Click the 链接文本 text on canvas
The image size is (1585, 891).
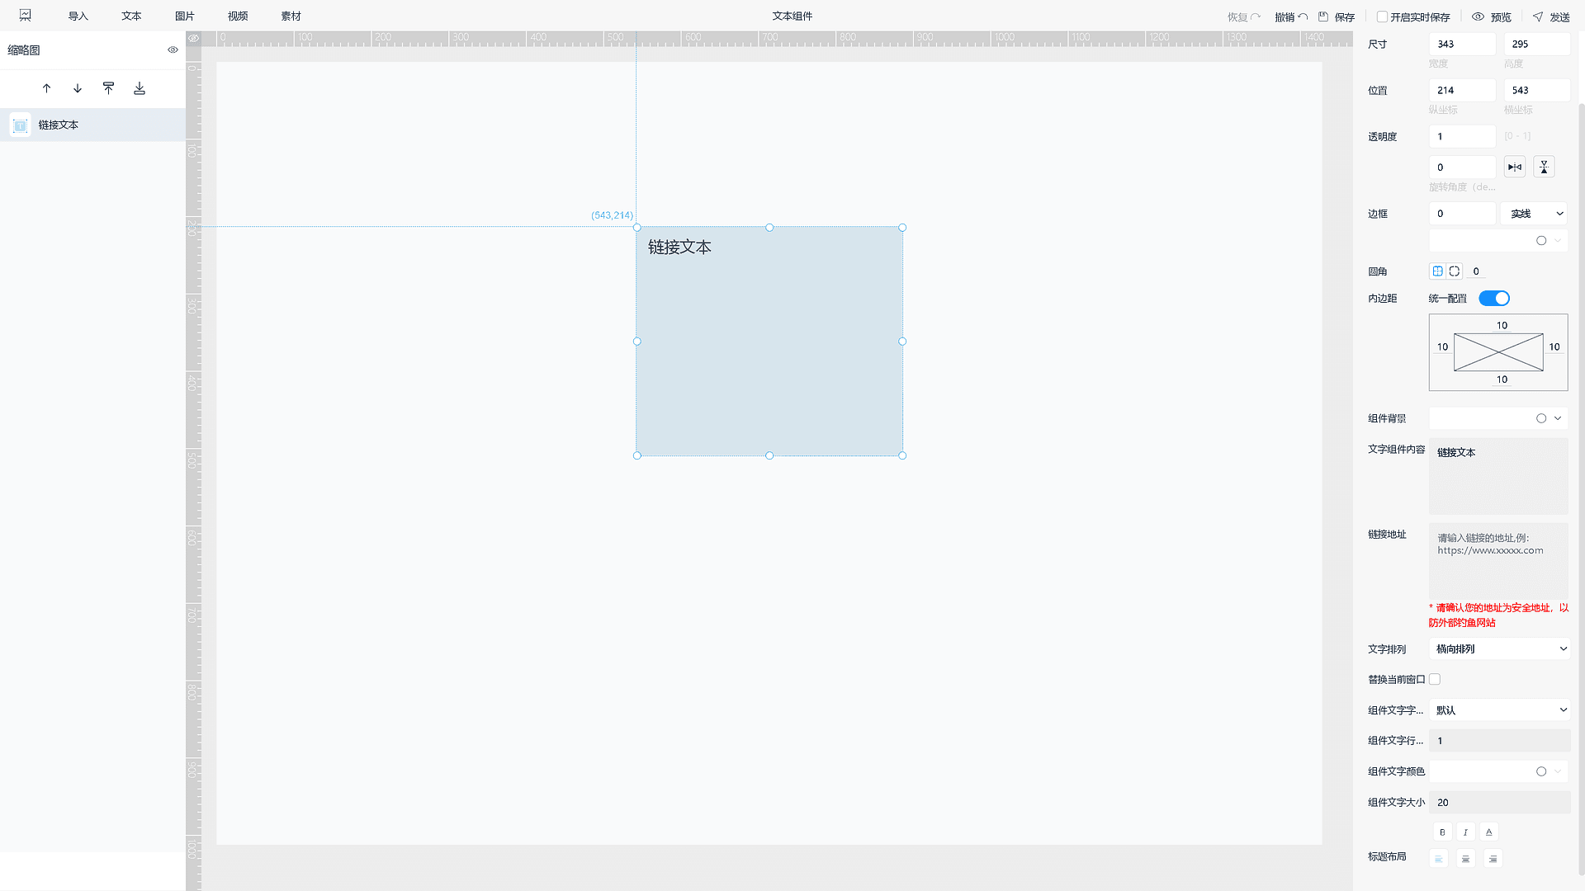click(x=679, y=247)
